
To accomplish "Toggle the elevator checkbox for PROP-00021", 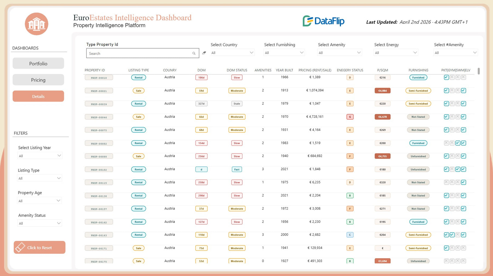I will pyautogui.click(x=463, y=91).
